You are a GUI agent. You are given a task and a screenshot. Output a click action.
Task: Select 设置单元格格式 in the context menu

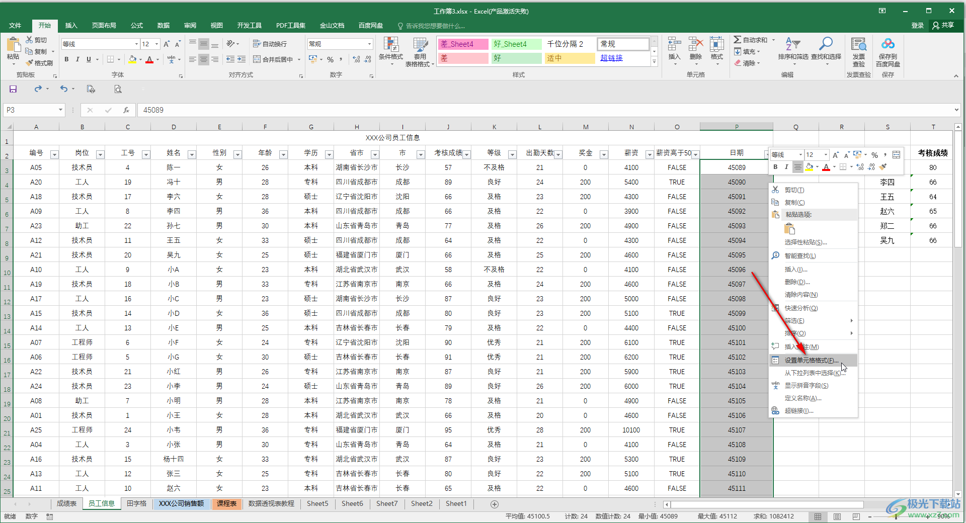click(814, 360)
